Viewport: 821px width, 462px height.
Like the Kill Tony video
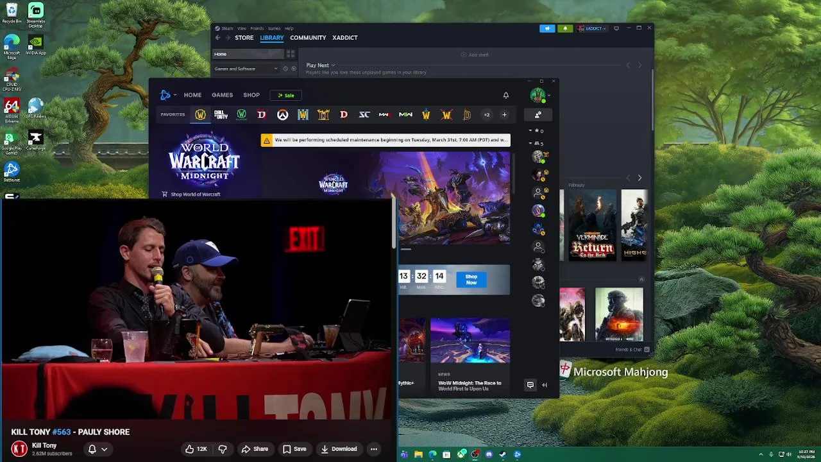pos(196,449)
